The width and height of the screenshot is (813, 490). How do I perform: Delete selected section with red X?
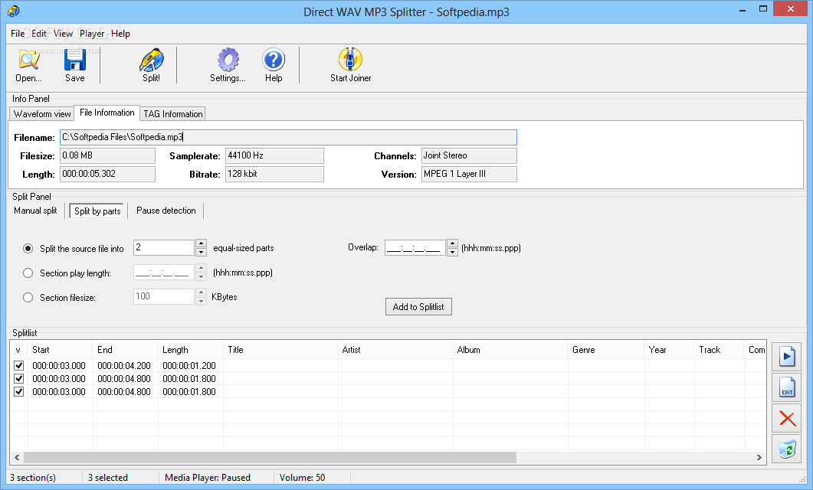click(x=786, y=419)
